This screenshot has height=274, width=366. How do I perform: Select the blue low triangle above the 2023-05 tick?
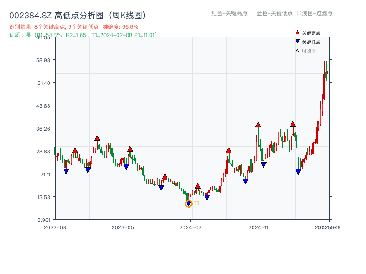(x=126, y=167)
